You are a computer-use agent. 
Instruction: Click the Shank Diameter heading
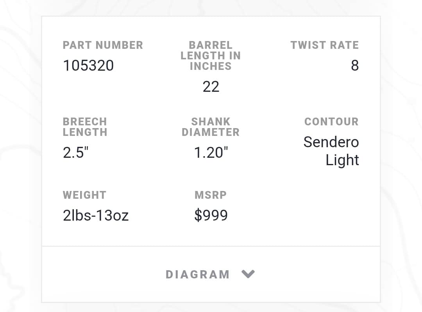pyautogui.click(x=211, y=127)
